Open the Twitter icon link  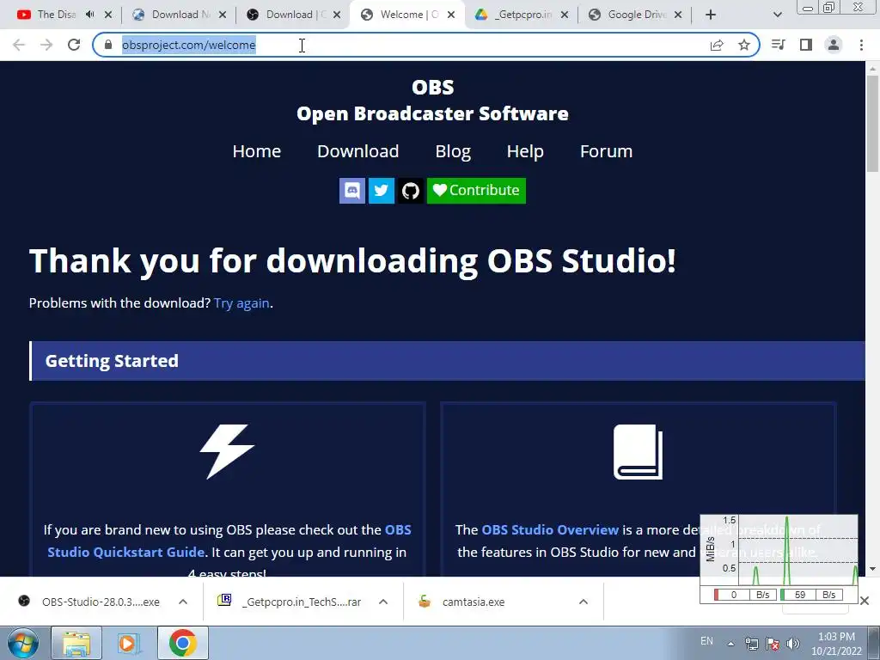pos(381,190)
